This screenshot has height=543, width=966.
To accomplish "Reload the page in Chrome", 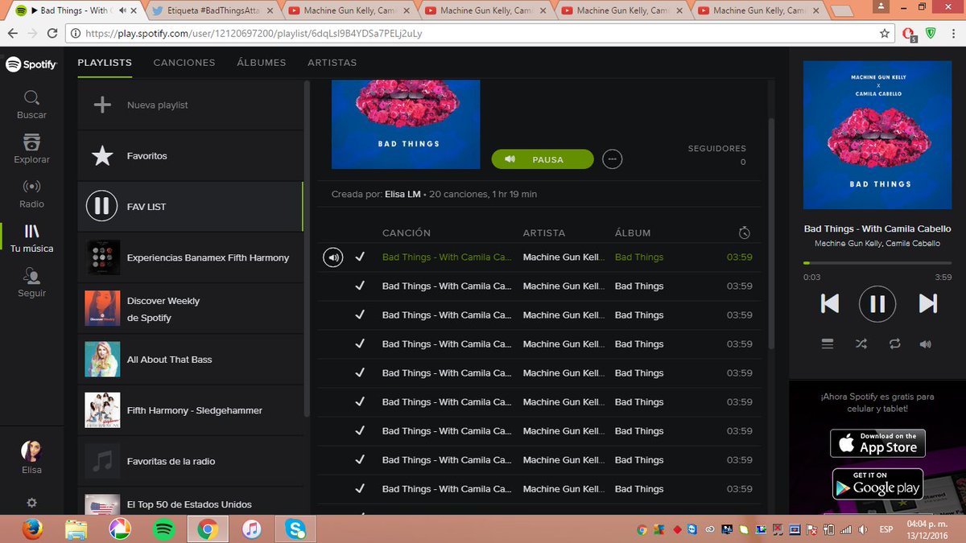I will (53, 34).
